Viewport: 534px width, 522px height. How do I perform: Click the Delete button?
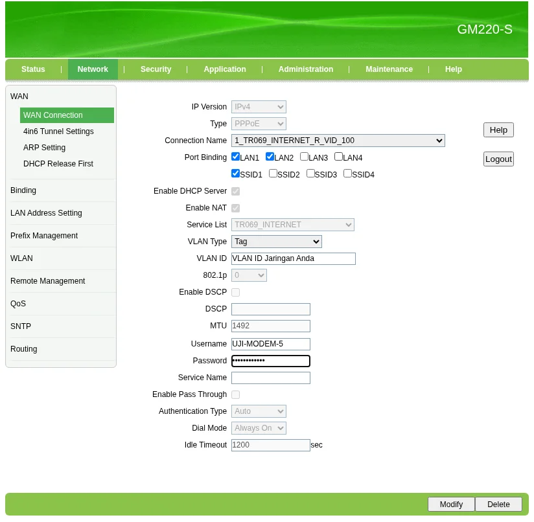[x=498, y=505]
